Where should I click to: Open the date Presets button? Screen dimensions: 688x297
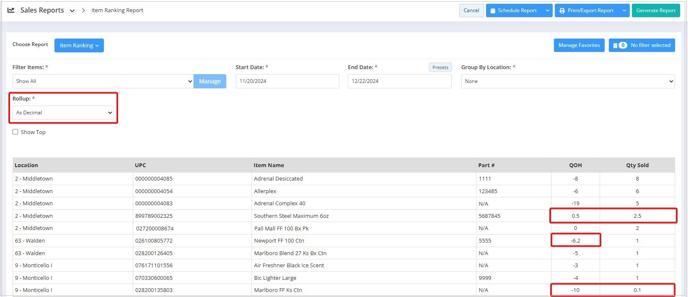click(x=440, y=67)
